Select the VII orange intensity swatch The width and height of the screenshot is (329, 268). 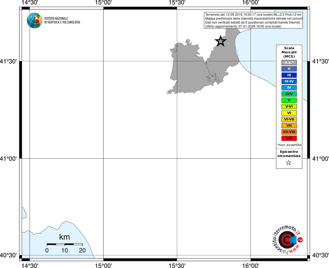click(289, 126)
